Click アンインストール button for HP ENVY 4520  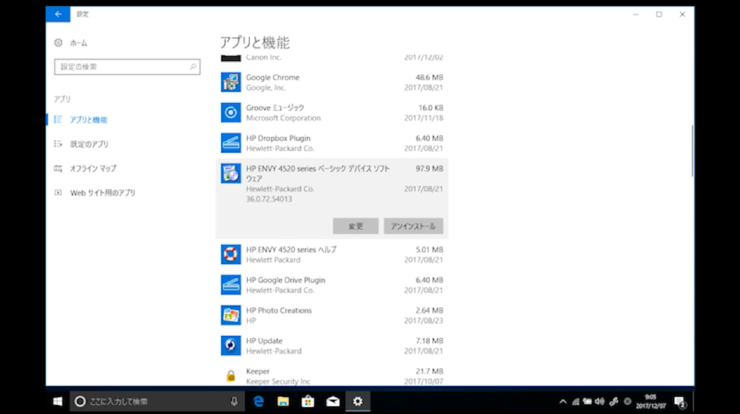[413, 226]
